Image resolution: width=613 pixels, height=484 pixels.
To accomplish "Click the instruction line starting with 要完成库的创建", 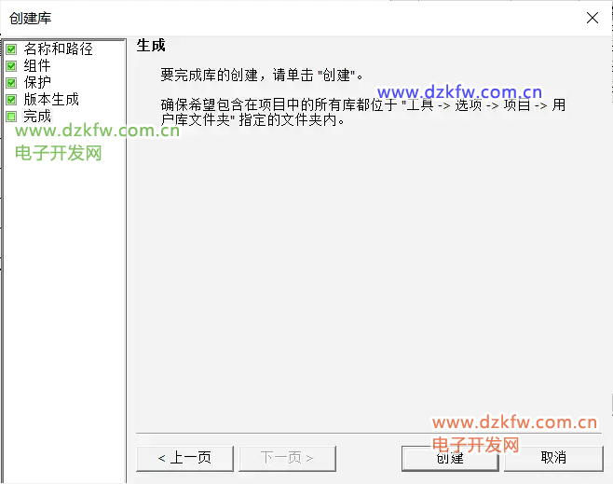I will (263, 75).
